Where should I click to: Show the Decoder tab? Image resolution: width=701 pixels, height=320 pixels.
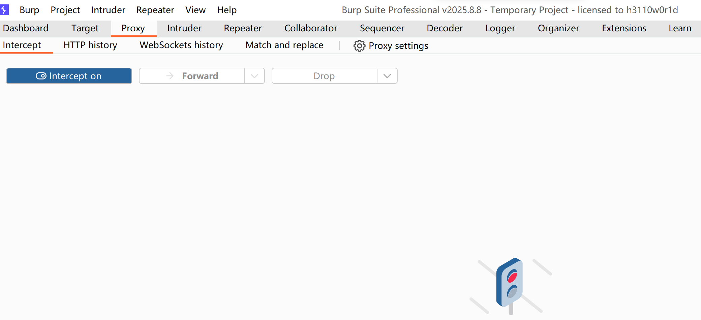pos(445,28)
